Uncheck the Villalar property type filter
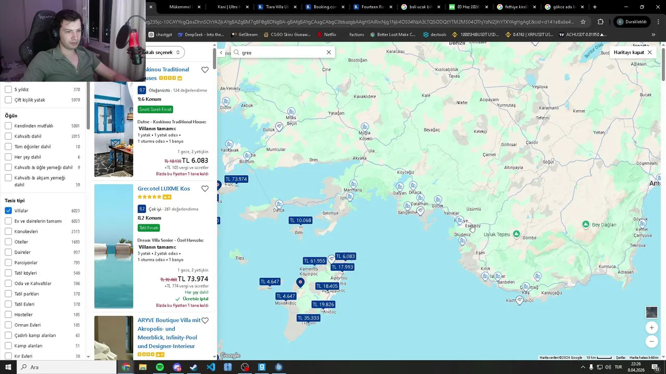 coord(8,210)
